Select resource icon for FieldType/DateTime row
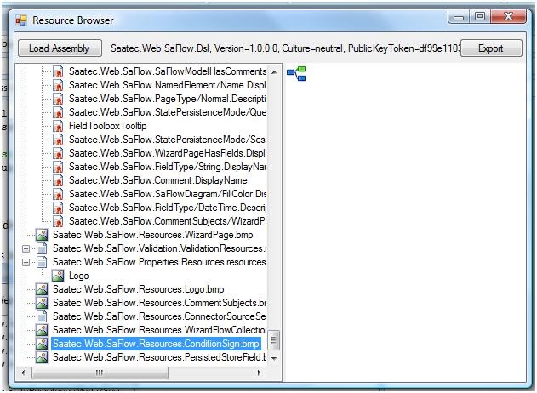Viewport: 537px width, 393px height. pos(58,208)
